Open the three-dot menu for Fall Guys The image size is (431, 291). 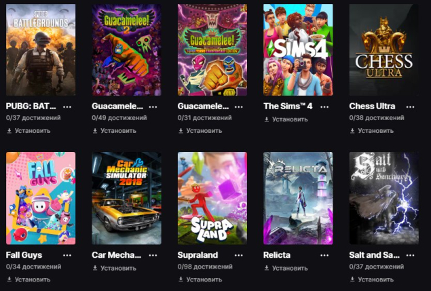(x=67, y=255)
